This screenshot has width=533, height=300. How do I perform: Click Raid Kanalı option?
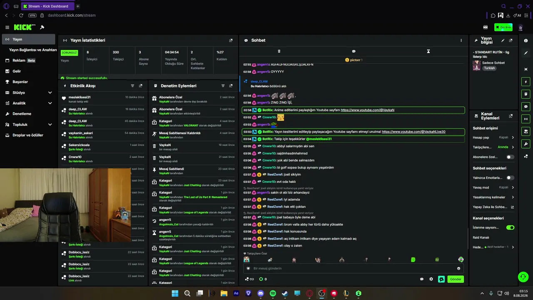tap(481, 237)
